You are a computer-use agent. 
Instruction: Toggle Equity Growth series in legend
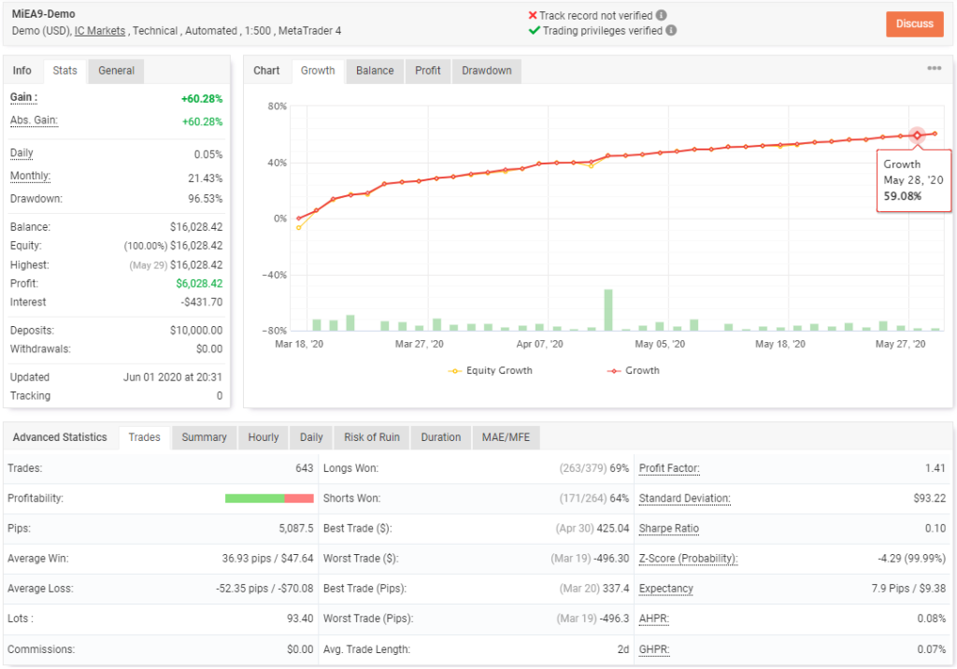[490, 371]
